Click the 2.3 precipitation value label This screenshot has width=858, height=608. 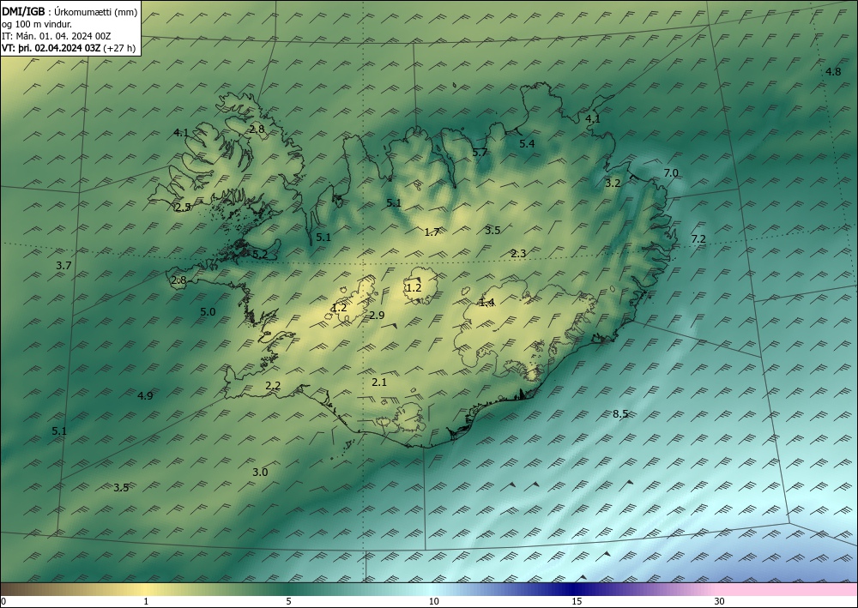[x=519, y=254]
